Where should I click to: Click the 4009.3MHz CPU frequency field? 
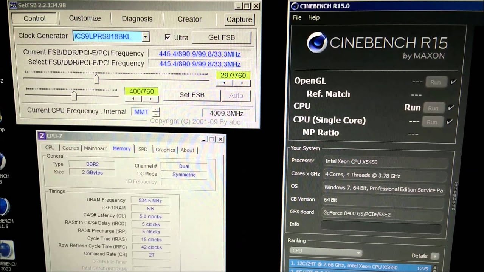[x=226, y=113]
